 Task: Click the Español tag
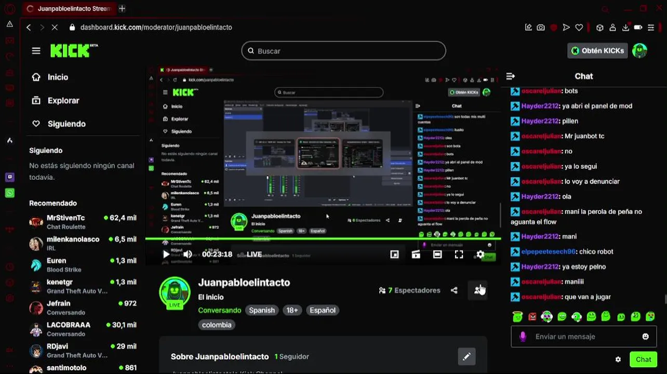tap(323, 310)
